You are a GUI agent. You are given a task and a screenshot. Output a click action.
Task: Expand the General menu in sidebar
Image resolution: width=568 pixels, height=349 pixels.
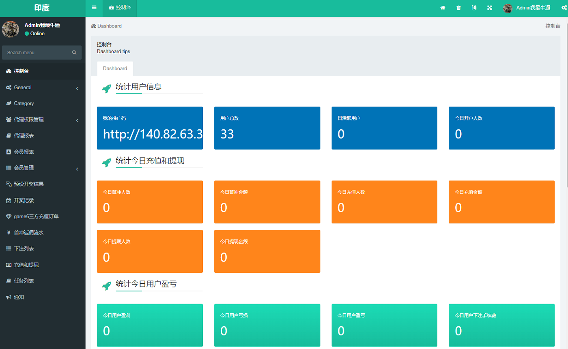(x=43, y=88)
